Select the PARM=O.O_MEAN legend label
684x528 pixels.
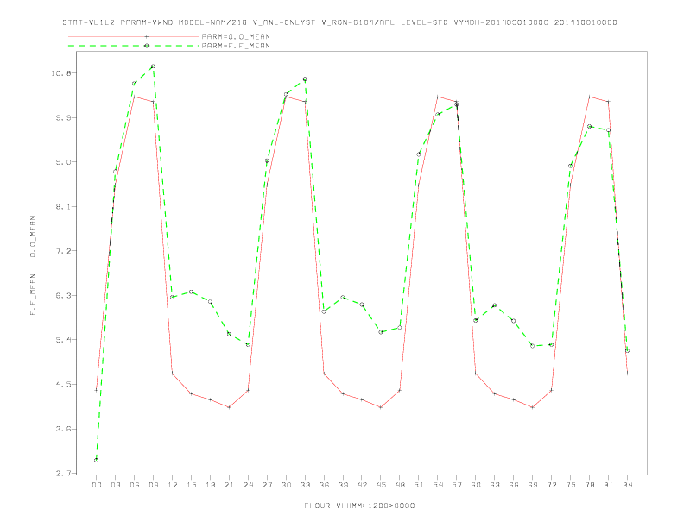pos(236,36)
